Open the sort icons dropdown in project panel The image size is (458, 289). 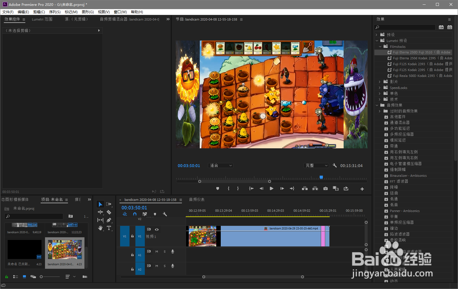coord(70,277)
